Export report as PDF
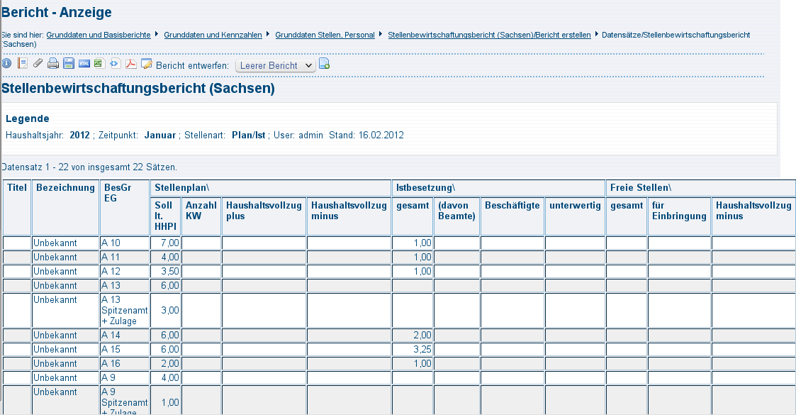Image resolution: width=796 pixels, height=415 pixels. click(x=130, y=64)
